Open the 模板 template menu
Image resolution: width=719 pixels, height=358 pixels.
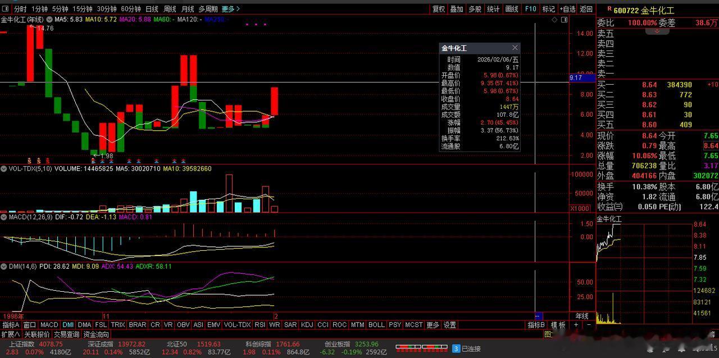click(x=558, y=325)
